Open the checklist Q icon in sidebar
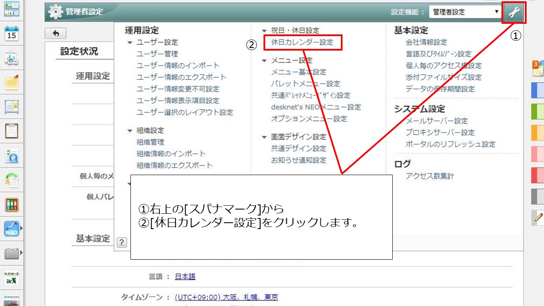Image resolution: width=544 pixels, height=306 pixels. pyautogui.click(x=11, y=156)
